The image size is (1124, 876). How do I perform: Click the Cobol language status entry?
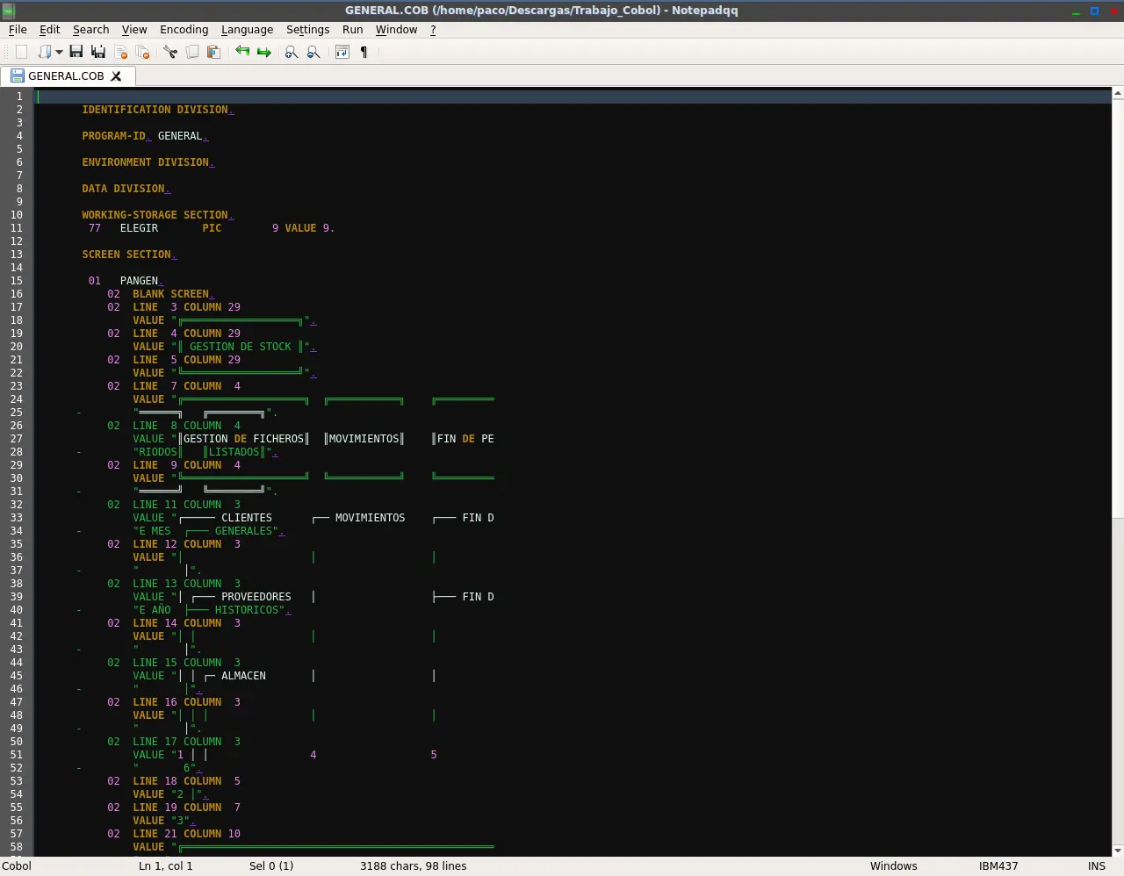pyautogui.click(x=17, y=865)
